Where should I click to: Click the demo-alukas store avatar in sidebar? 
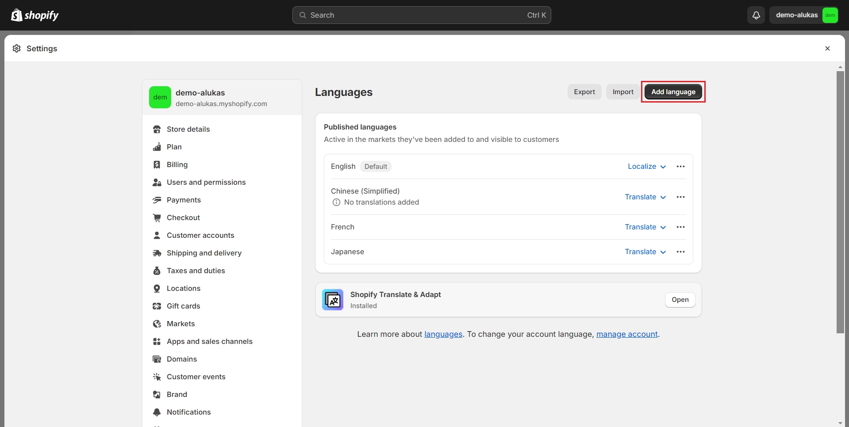click(x=160, y=97)
